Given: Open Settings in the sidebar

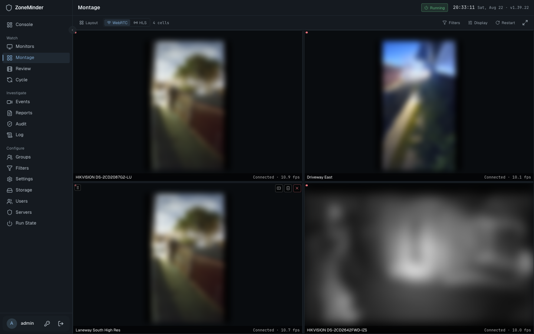Looking at the screenshot, I should (36, 179).
